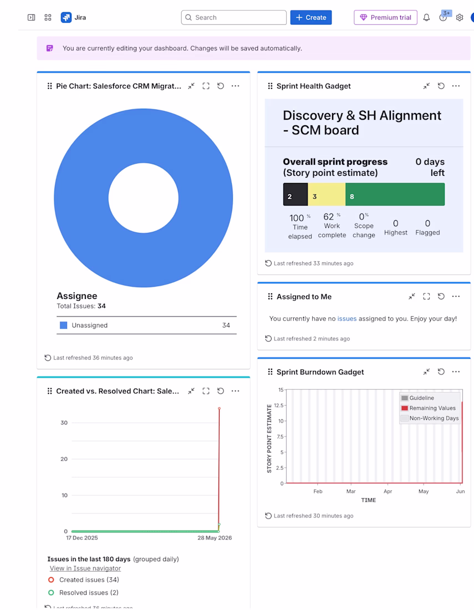Collapse the Created vs. Resolved Chart gadget
The width and height of the screenshot is (474, 610).
pos(191,391)
